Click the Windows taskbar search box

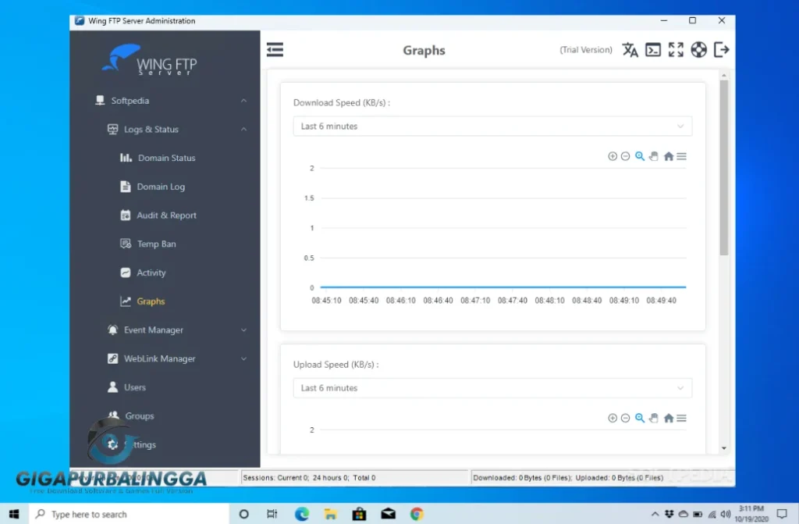[129, 514]
